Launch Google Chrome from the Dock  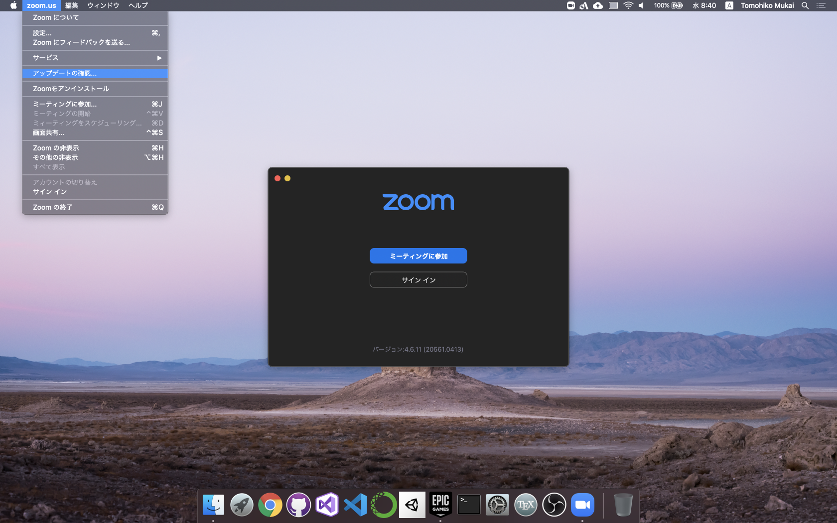(270, 505)
